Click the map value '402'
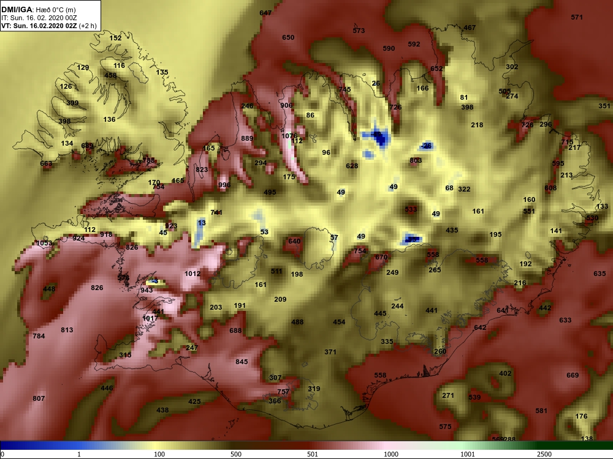The height and width of the screenshot is (459, 613). click(x=505, y=373)
